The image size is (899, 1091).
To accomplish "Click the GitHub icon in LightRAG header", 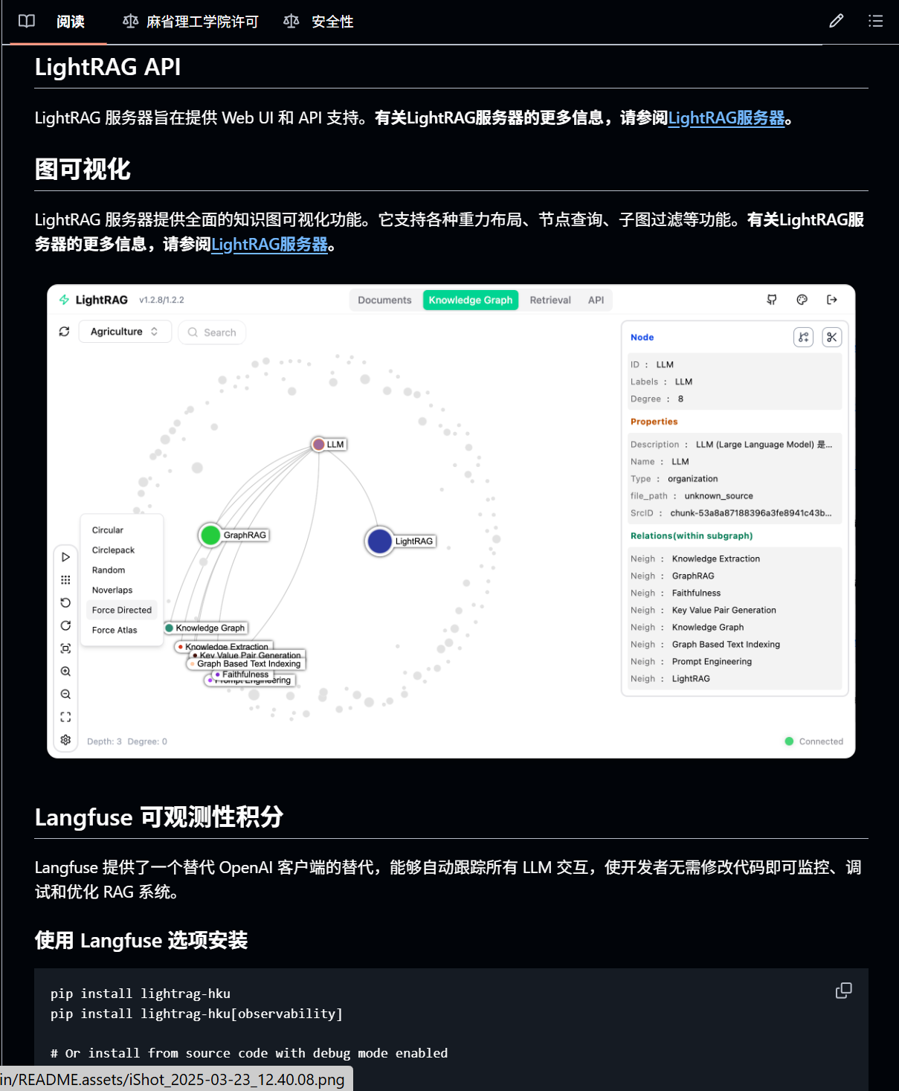I will tap(772, 300).
